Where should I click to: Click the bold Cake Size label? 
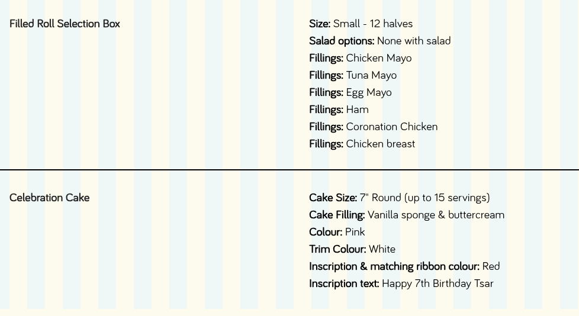point(333,198)
